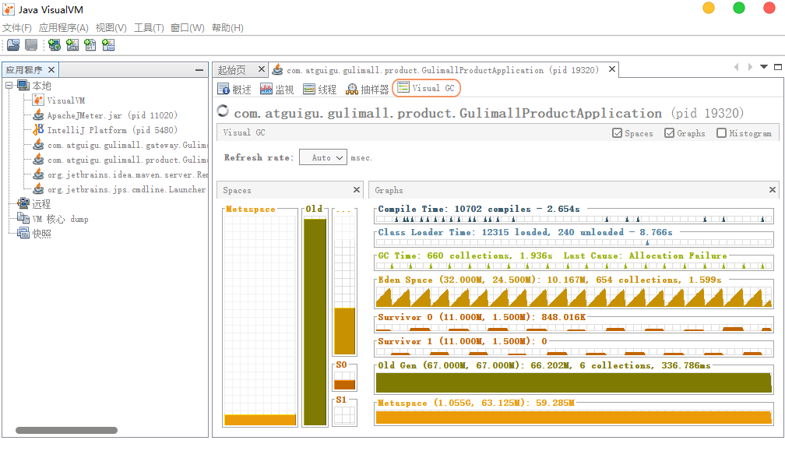Open the document list dropdown arrow
785x458 pixels.
click(x=764, y=66)
